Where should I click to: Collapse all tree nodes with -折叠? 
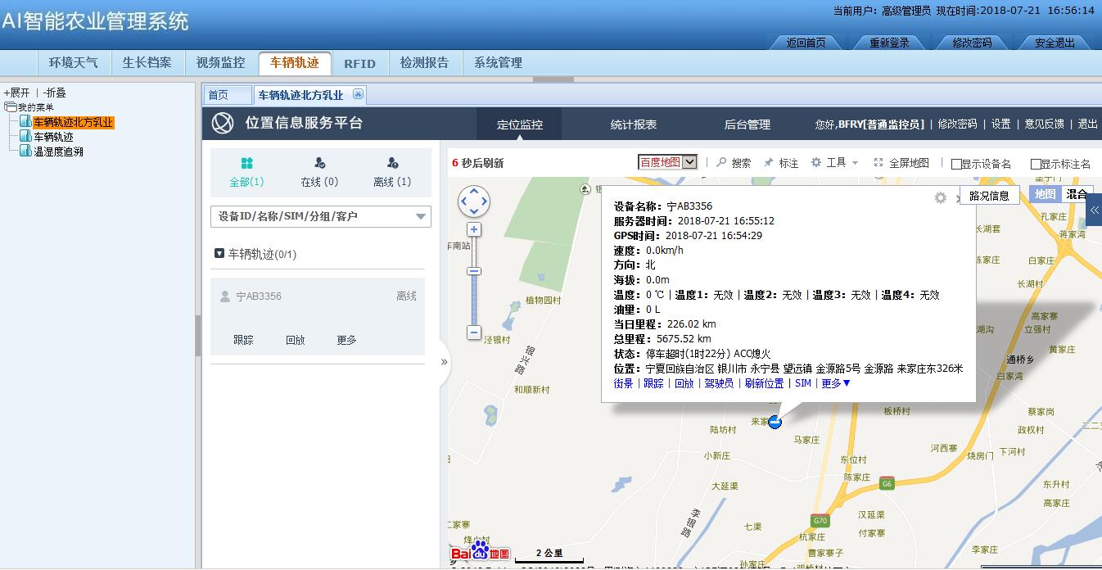coord(54,93)
